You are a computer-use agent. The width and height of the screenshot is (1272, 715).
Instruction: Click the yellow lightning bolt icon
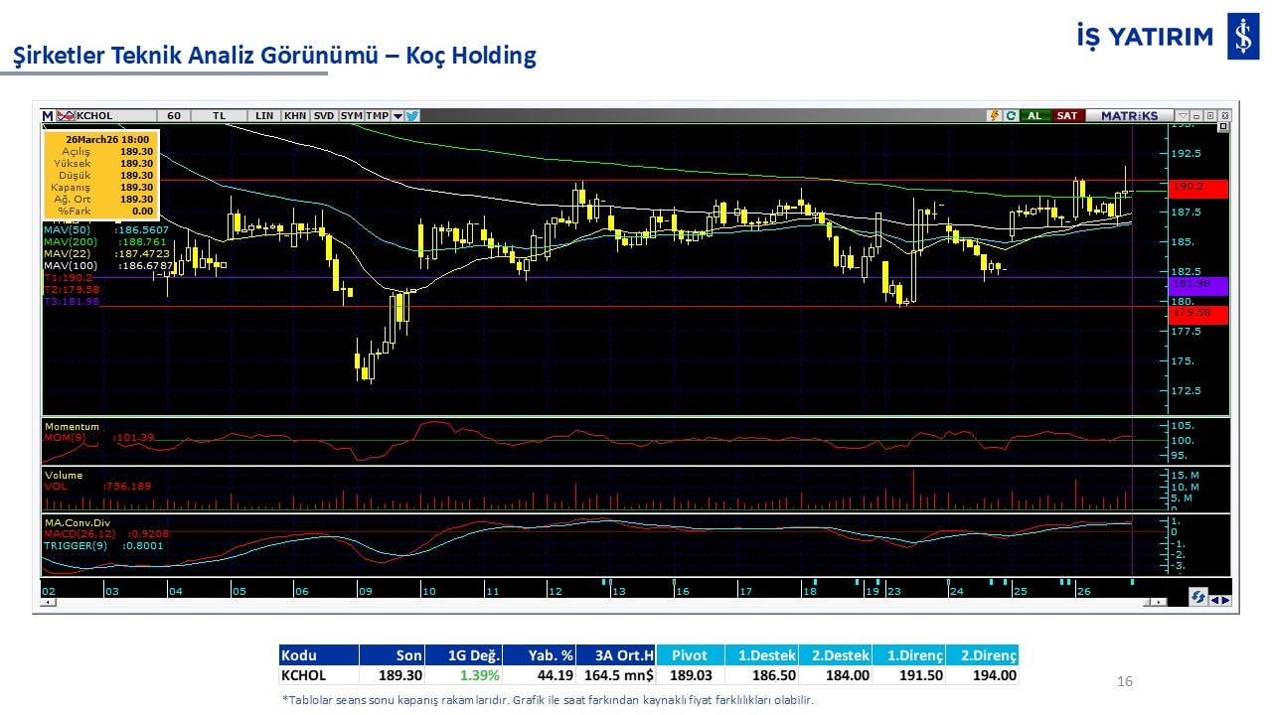(993, 116)
